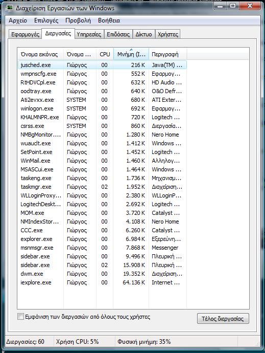Select the NMIndexStor... process row

102,222
